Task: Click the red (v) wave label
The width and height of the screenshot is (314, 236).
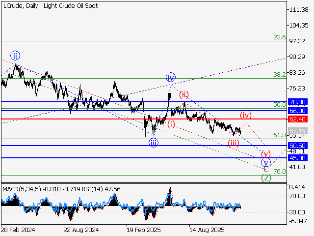Action: [x=265, y=153]
